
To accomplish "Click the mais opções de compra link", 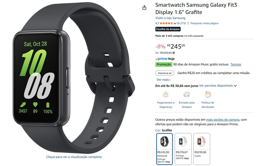I will tap(222, 120).
